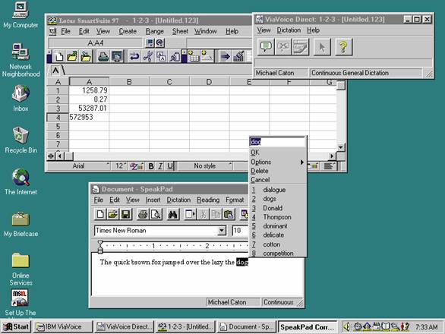Open the Recycle Bin desktop icon
Viewport: 445px width, 334px height.
tap(21, 136)
